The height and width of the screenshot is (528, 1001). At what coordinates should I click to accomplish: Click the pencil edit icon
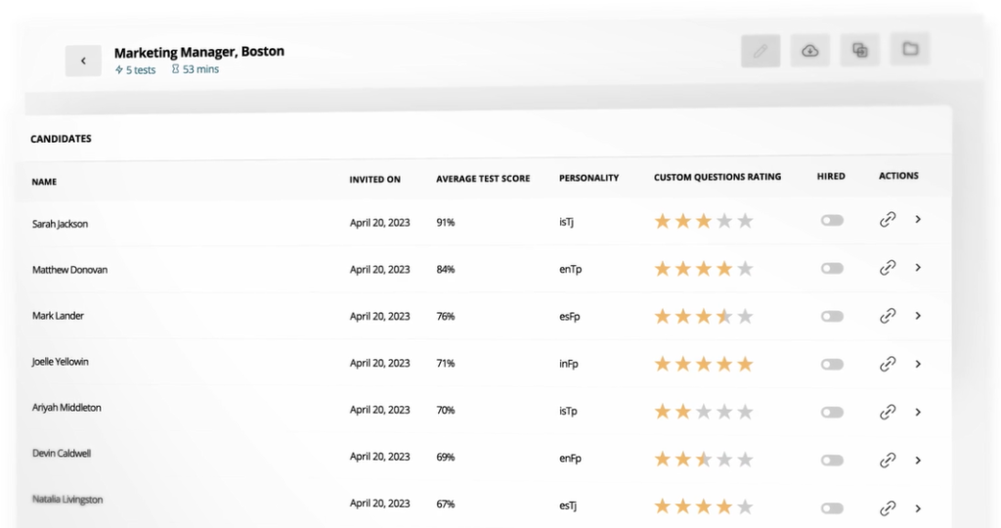(x=761, y=51)
